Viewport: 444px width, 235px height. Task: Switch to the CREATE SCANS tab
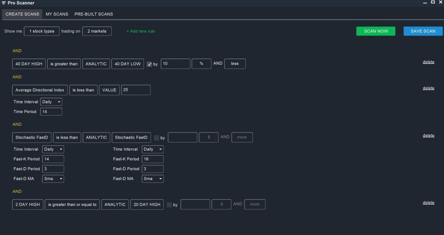(23, 14)
